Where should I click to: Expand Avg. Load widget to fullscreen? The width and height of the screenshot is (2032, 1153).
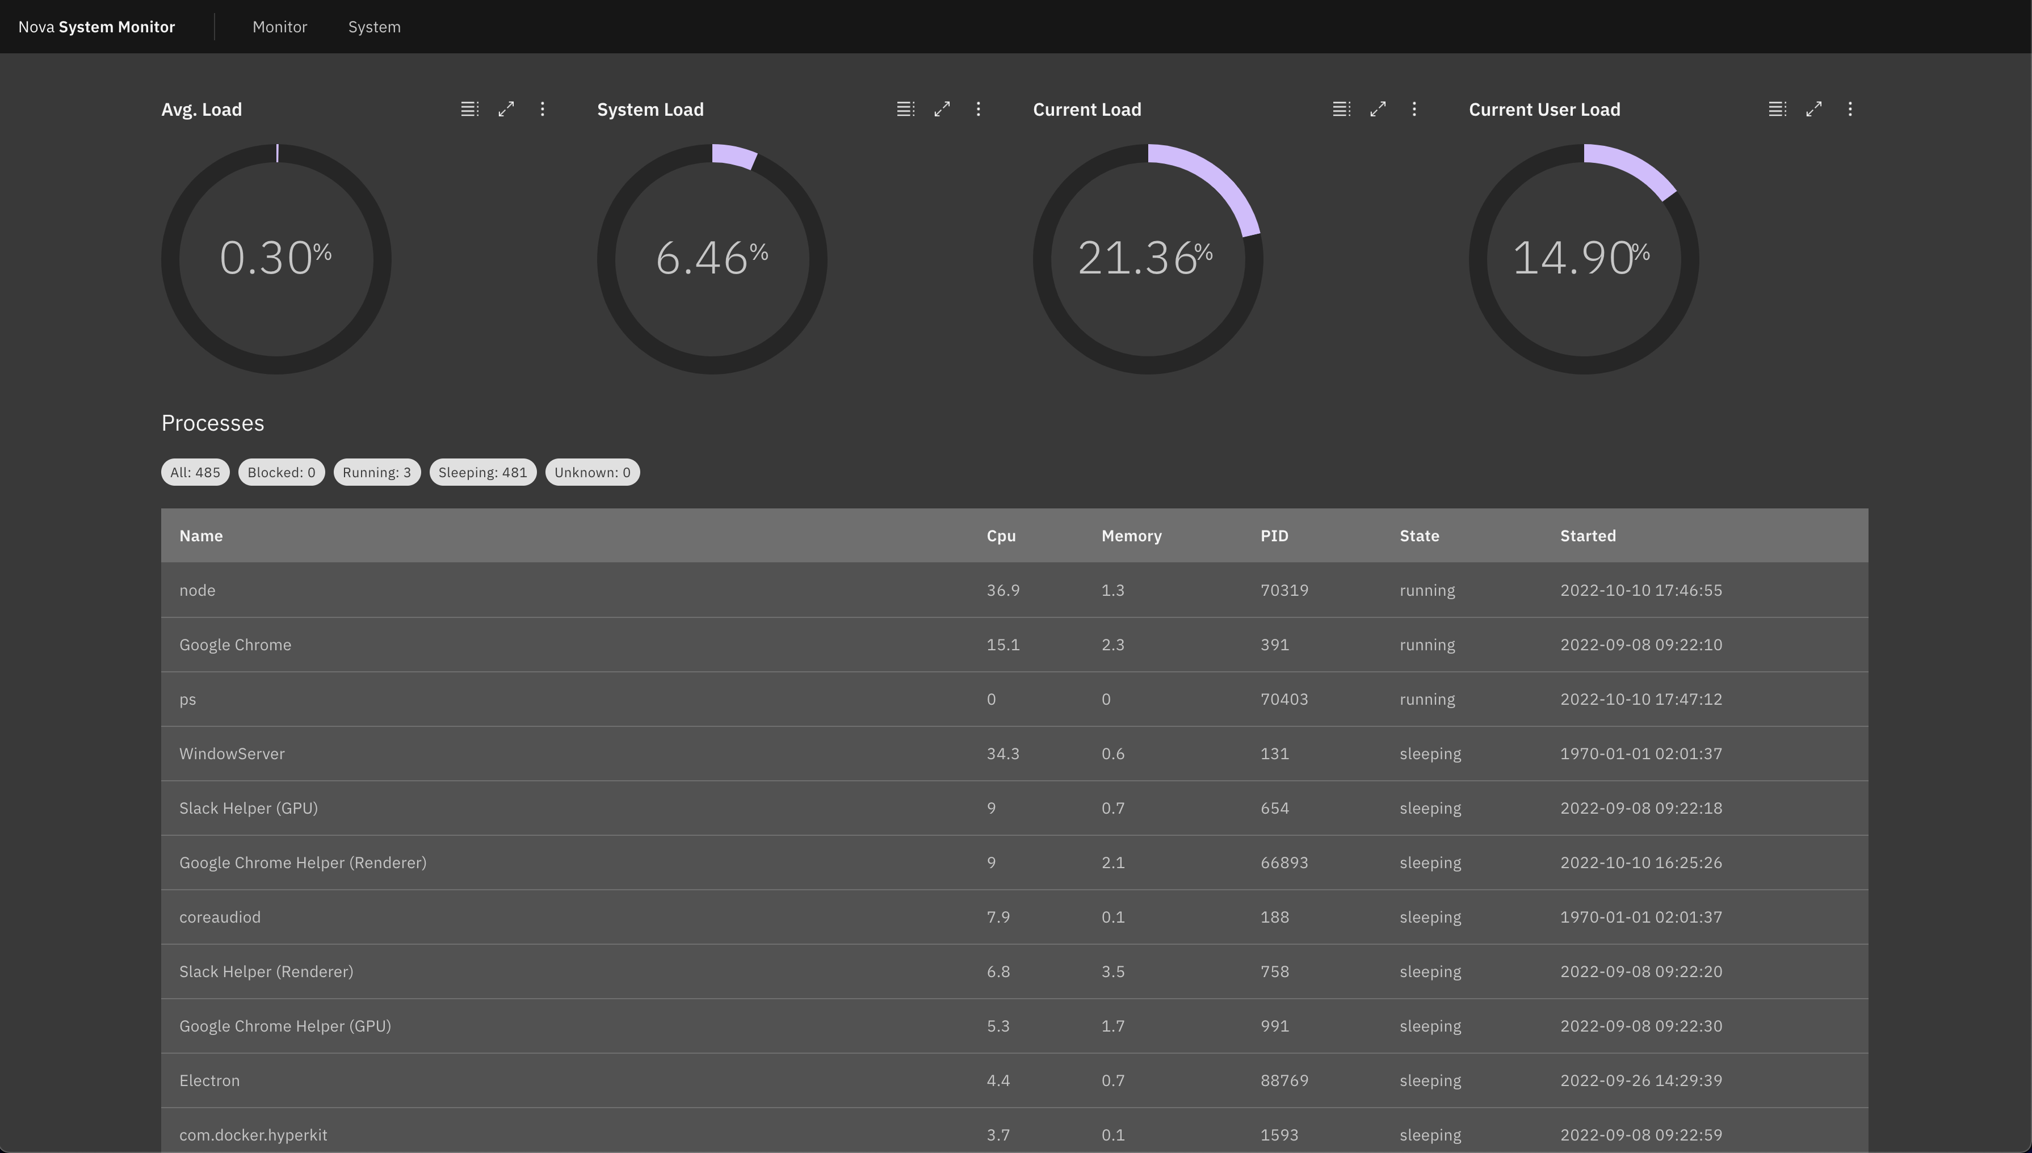(506, 108)
